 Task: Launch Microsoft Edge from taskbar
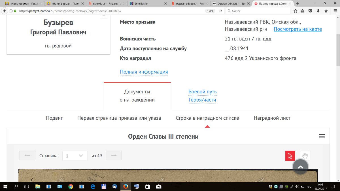tap(92, 187)
